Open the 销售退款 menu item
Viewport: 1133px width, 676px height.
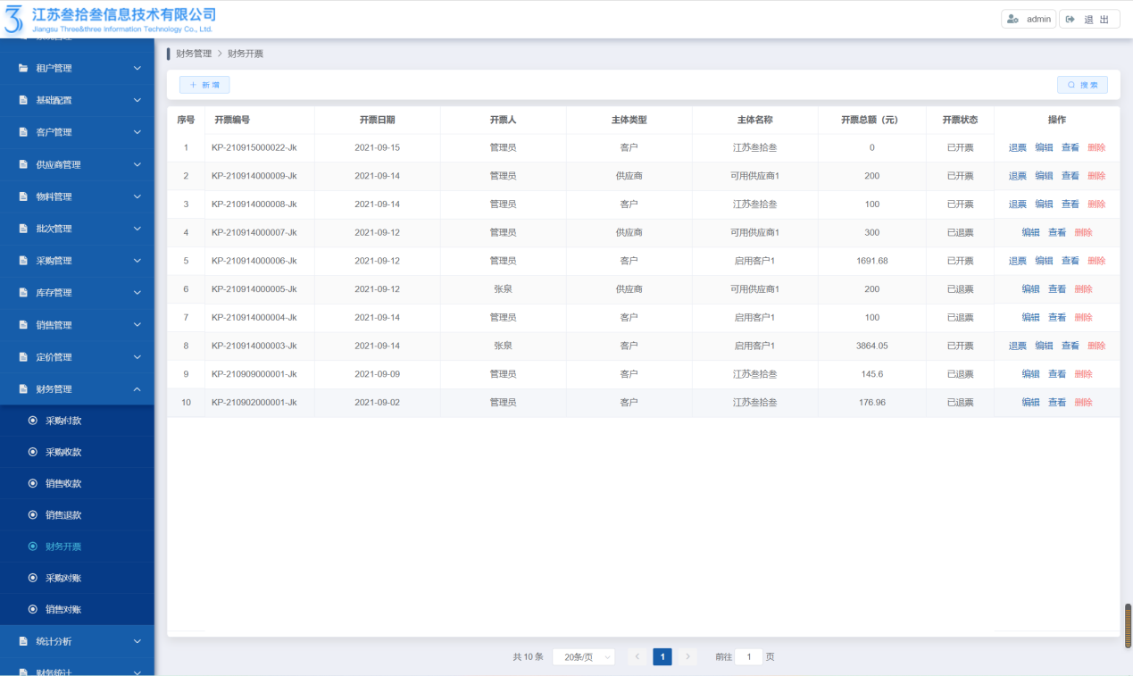[x=63, y=515]
